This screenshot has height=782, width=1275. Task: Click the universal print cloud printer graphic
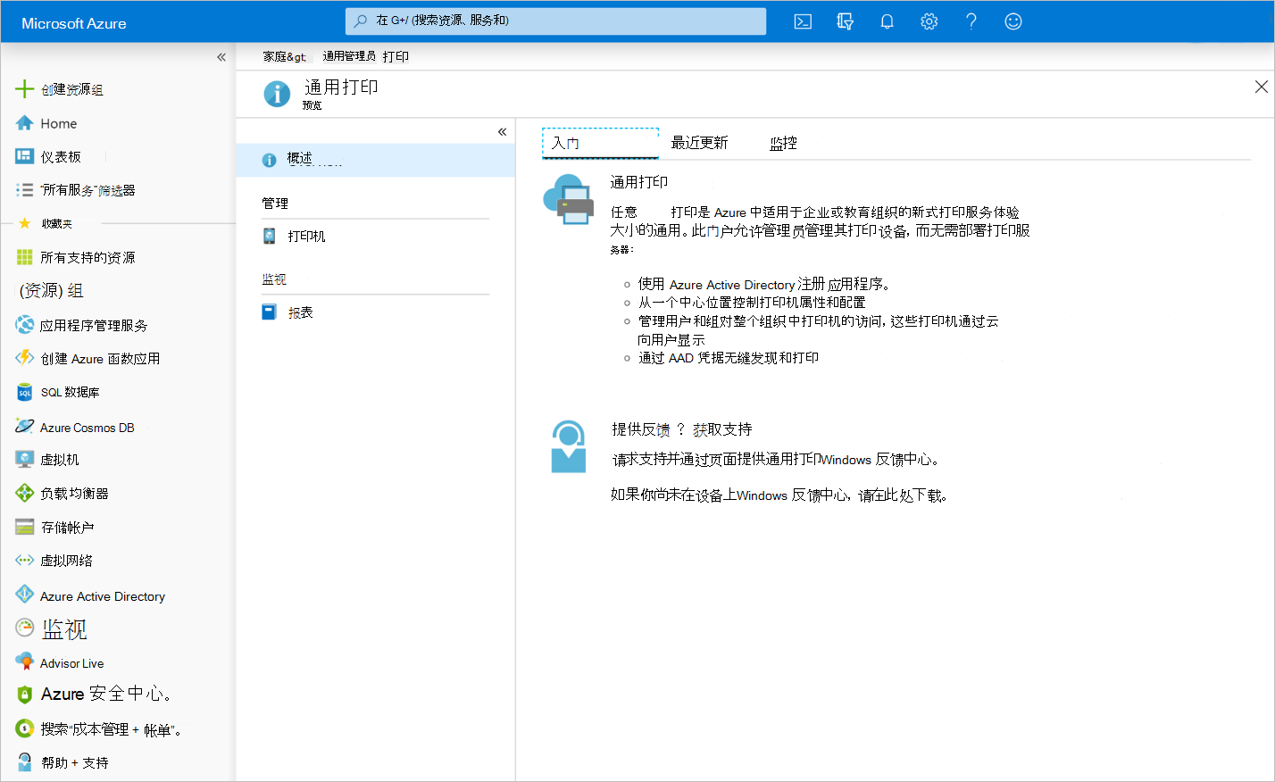click(x=569, y=200)
